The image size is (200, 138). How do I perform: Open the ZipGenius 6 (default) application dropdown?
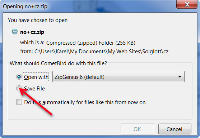[x=118, y=77]
